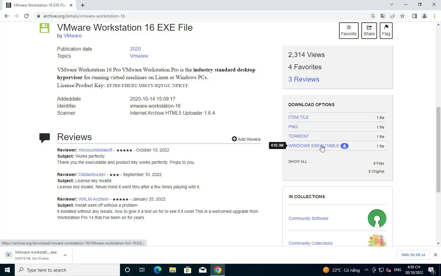Image resolution: width=441 pixels, height=276 pixels.
Task: Open File Explorer from taskbar
Action: coord(172,270)
